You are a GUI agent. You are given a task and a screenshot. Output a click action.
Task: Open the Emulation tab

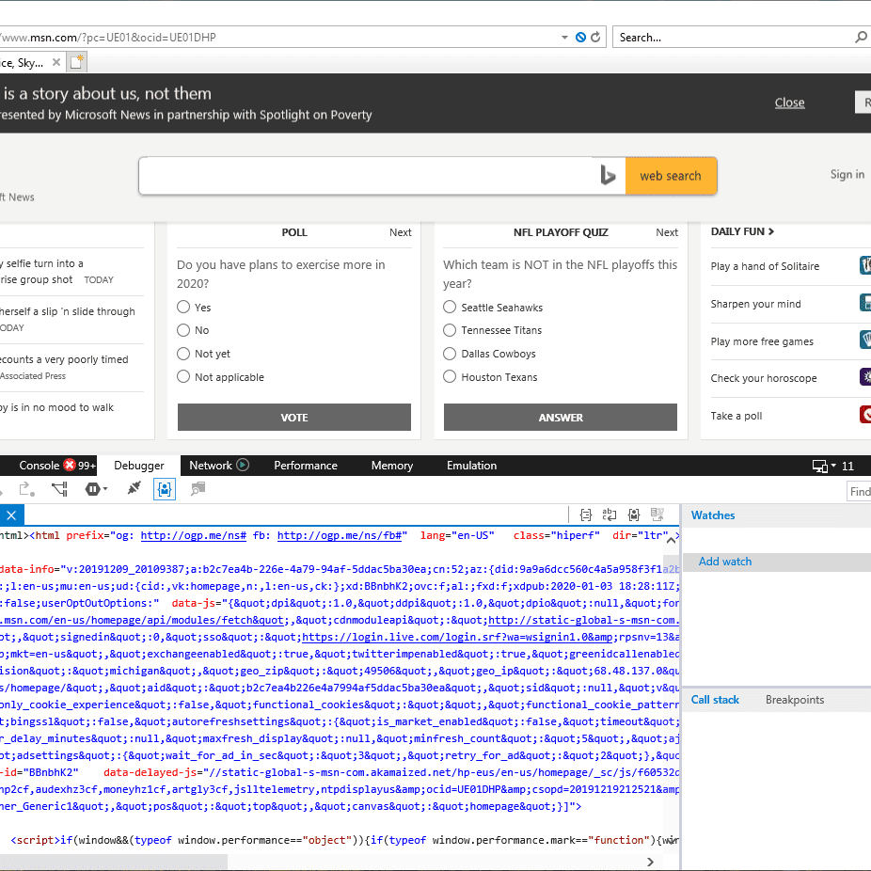pyautogui.click(x=471, y=466)
